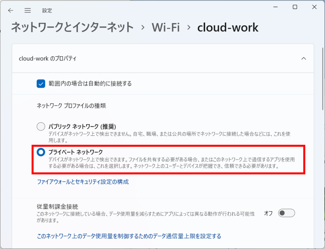The height and width of the screenshot is (249, 325).
Task: Open ファイアウォールとセキュリティ設定の構成 link
Action: click(83, 182)
